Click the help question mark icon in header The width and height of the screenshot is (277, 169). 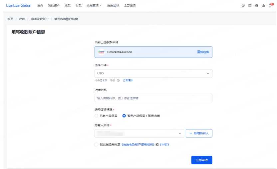243,6
